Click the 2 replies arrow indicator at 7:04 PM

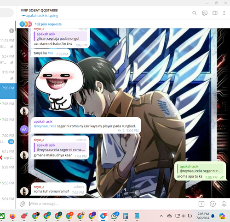(121, 131)
